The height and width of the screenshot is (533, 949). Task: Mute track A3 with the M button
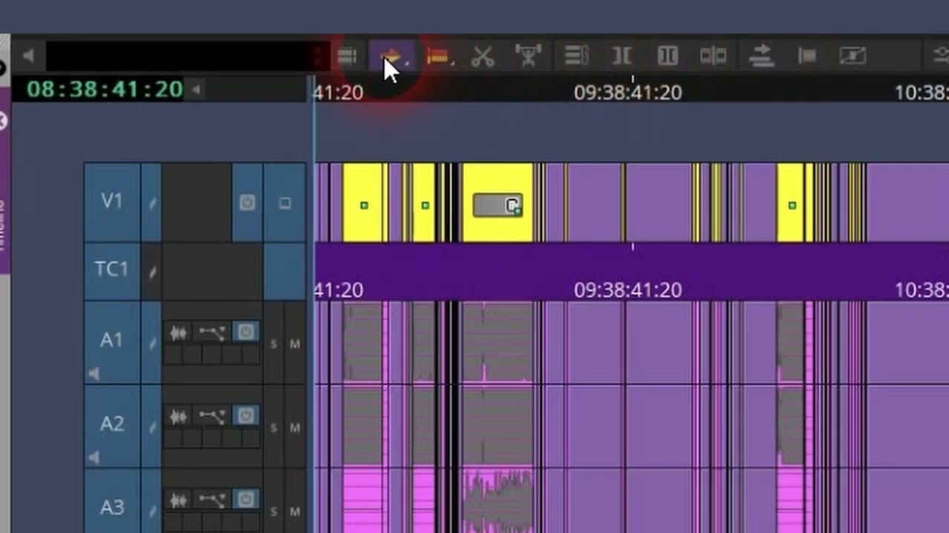point(295,512)
